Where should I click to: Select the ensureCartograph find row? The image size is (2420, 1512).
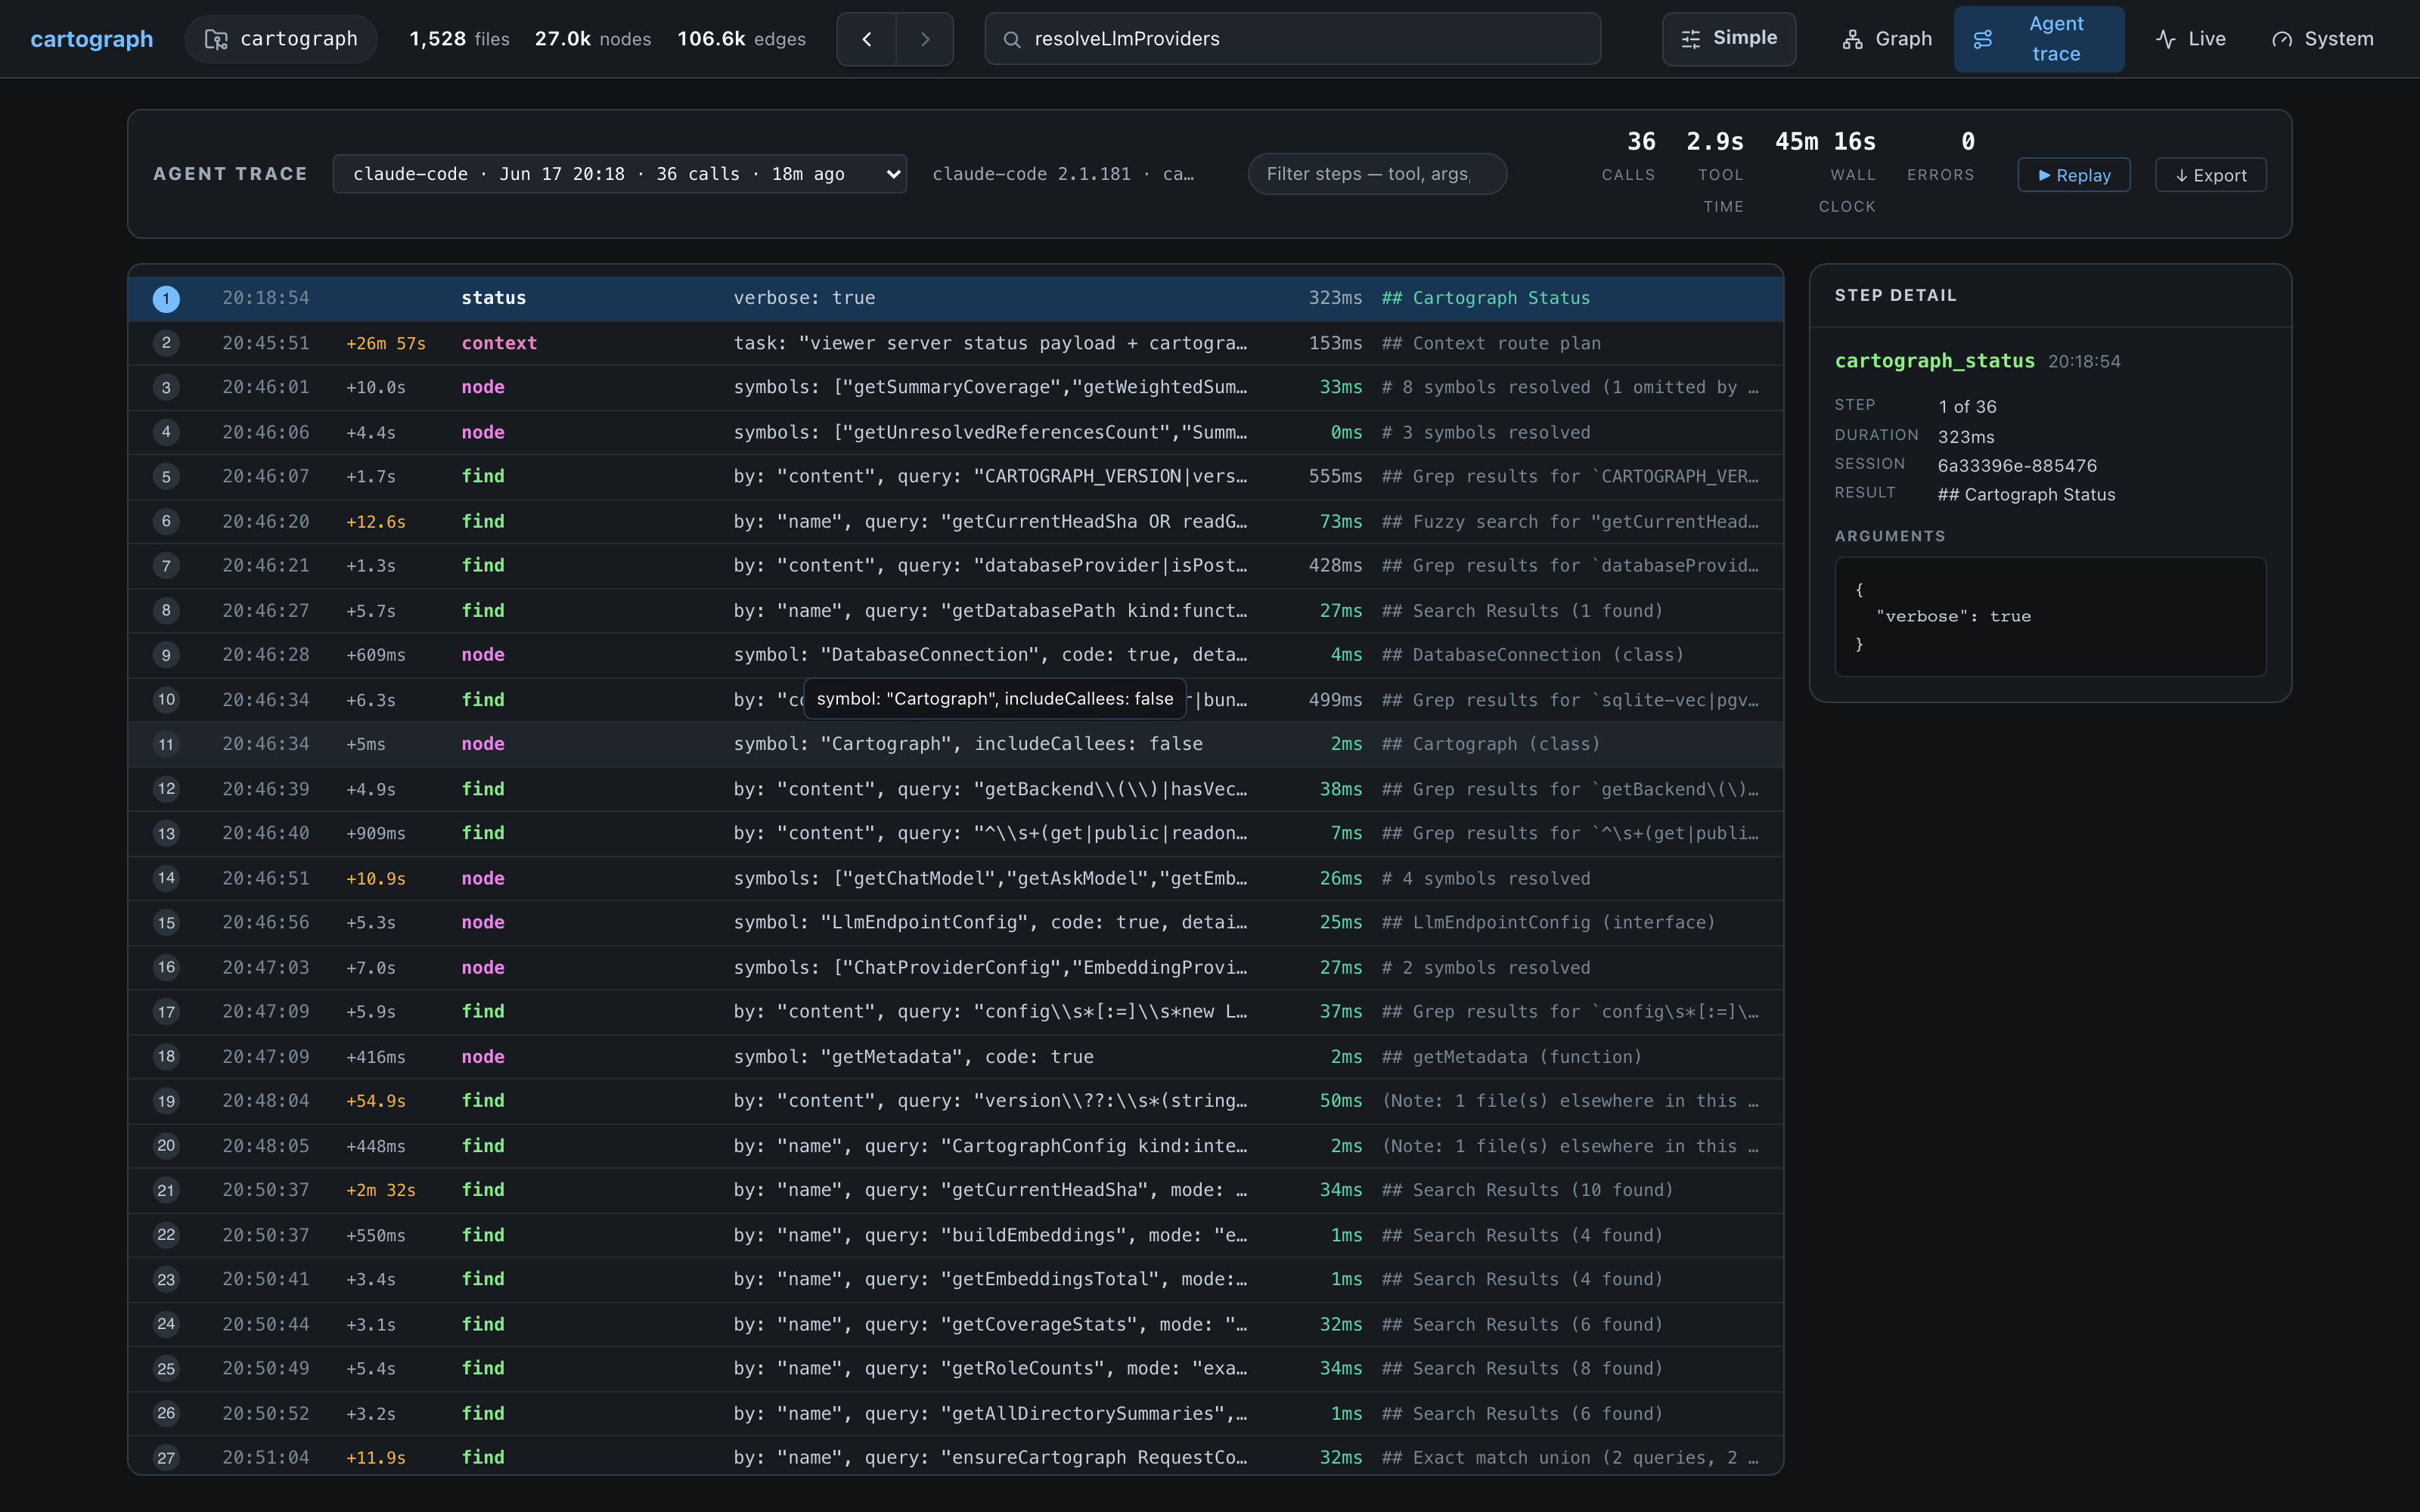coord(956,1457)
